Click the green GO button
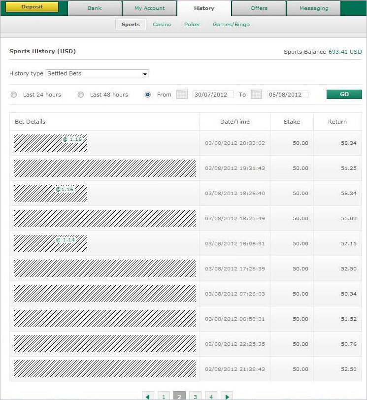367x400 pixels. tap(344, 94)
